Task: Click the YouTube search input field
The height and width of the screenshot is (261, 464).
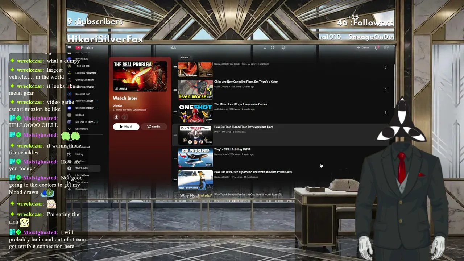Action: click(216, 47)
